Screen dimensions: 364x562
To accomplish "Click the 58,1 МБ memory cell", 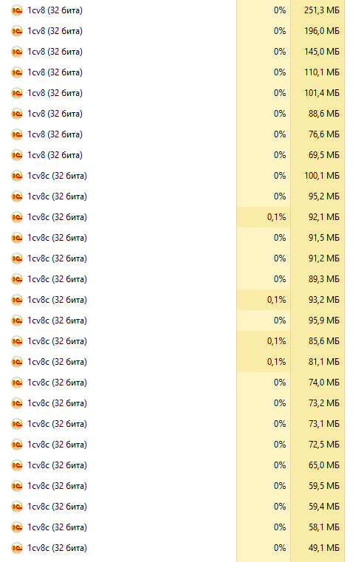I will [317, 527].
